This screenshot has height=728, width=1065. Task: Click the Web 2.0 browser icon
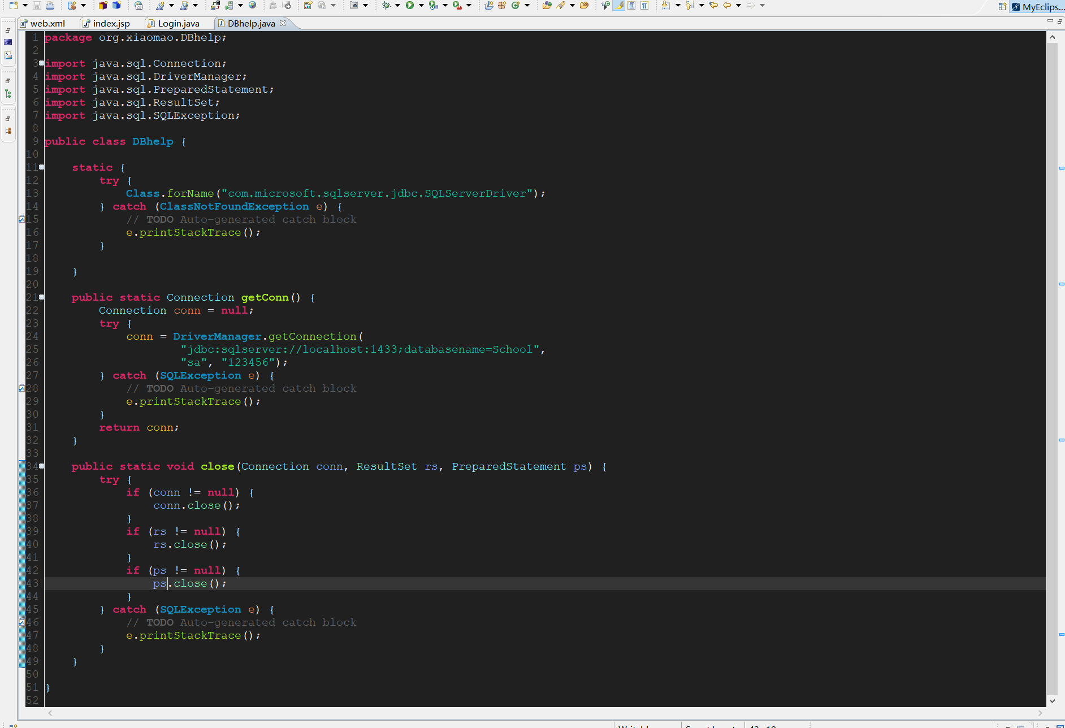pos(138,6)
